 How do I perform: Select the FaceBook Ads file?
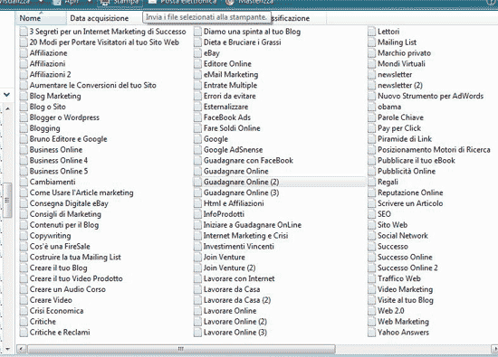coord(227,117)
